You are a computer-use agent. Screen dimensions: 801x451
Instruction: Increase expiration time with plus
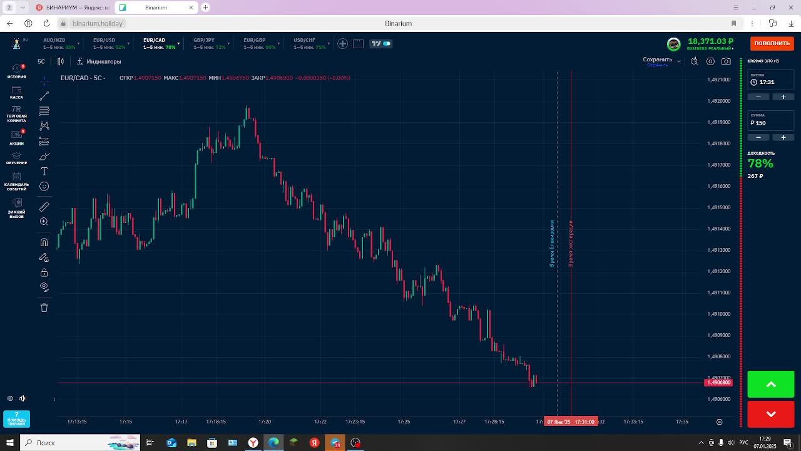click(783, 96)
